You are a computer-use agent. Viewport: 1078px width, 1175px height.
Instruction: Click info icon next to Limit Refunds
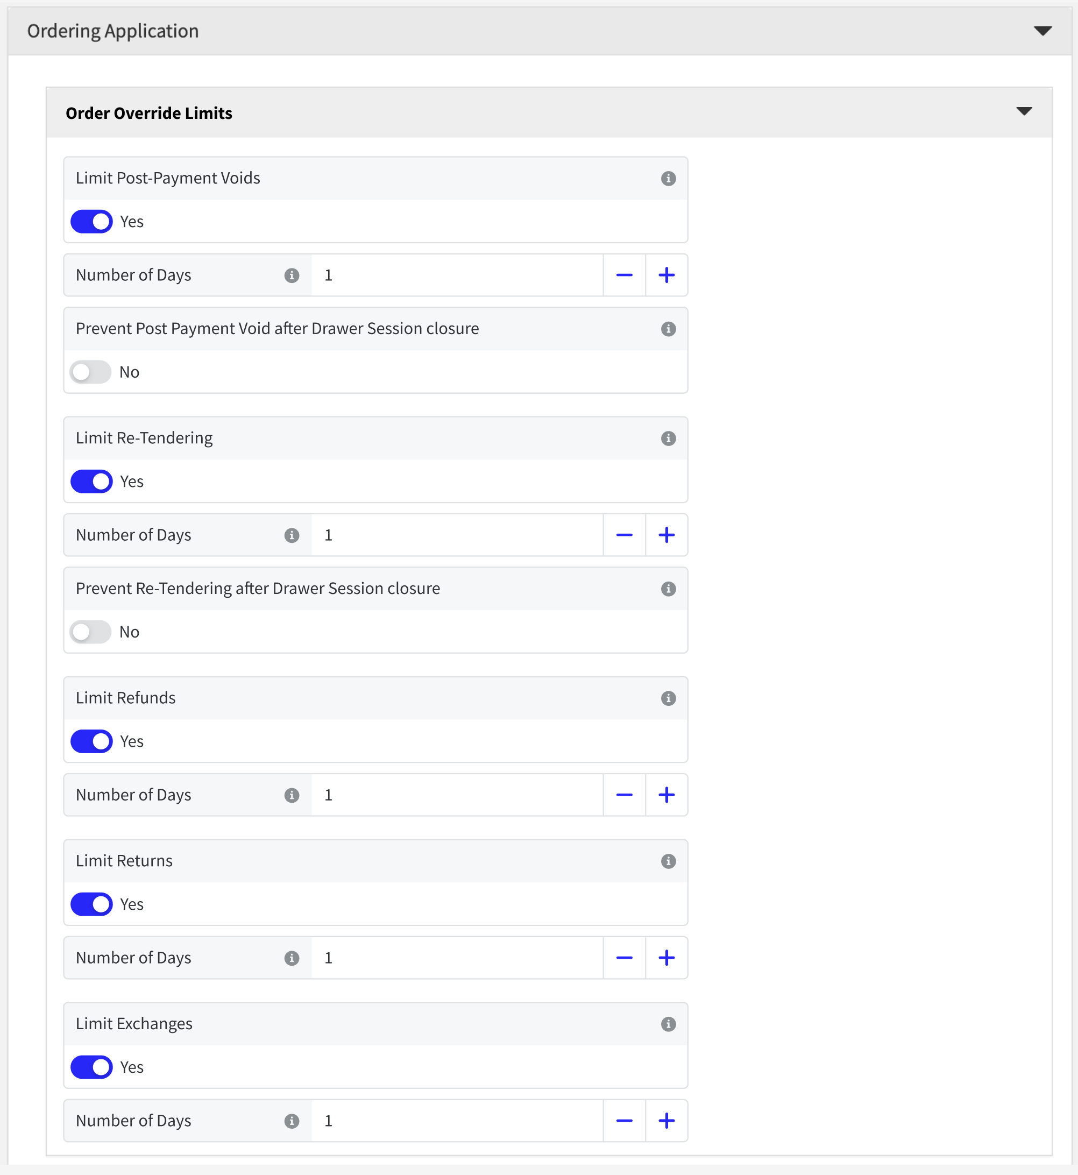[668, 698]
